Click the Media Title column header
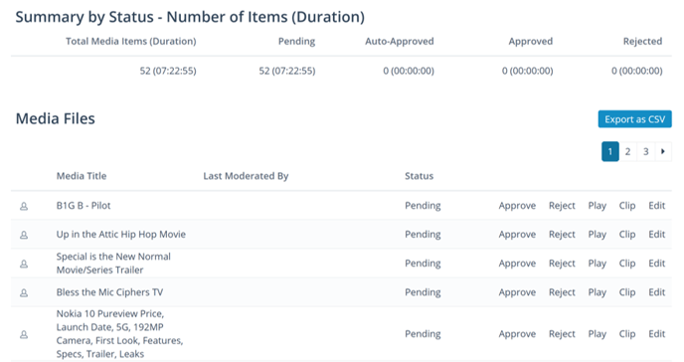 point(82,176)
